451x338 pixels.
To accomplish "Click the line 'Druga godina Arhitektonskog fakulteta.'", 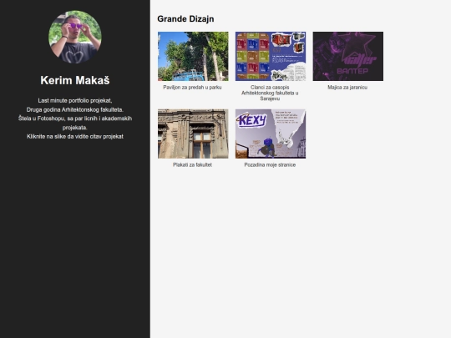I will 75,109.
